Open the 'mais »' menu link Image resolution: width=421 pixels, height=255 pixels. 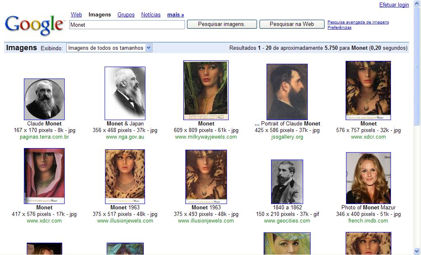tap(175, 14)
